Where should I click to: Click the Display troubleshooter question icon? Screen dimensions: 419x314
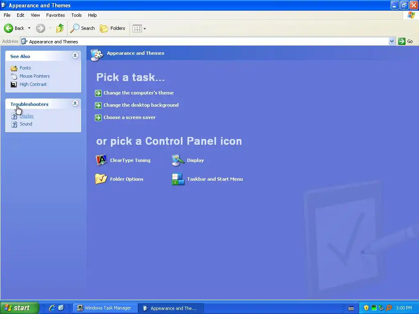point(14,116)
